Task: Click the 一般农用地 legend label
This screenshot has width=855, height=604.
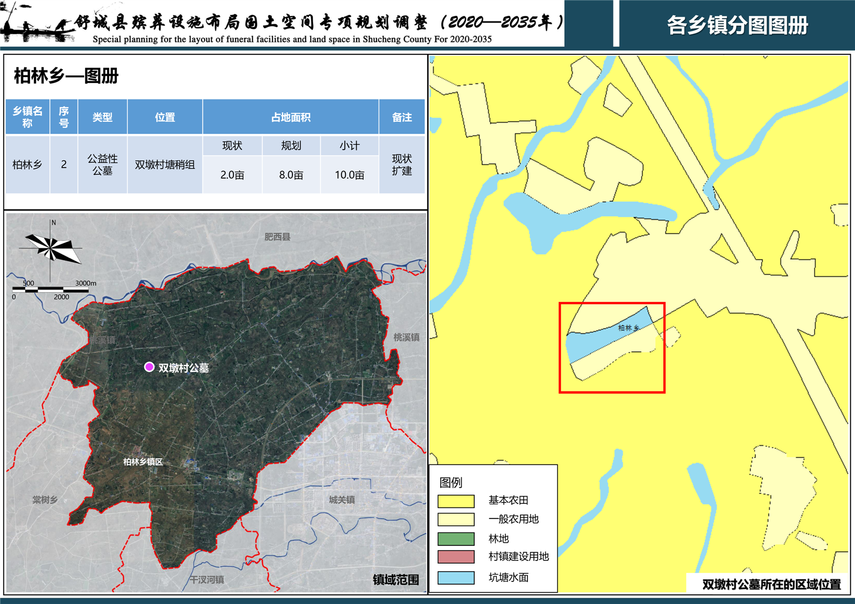Action: 513,519
